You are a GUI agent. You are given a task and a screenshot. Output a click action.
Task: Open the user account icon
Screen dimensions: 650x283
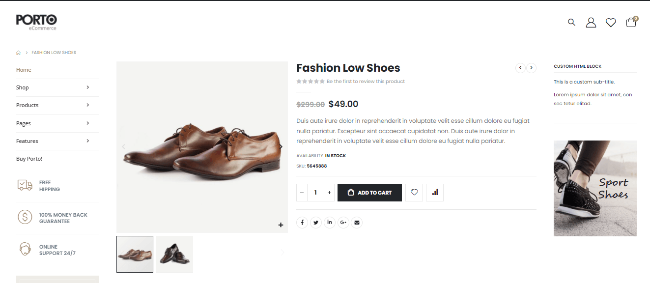[x=591, y=22]
